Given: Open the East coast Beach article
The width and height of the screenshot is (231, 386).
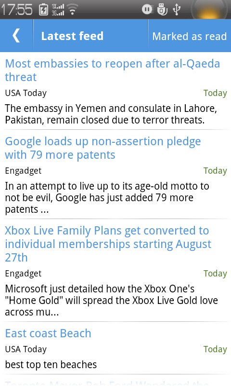Looking at the screenshot, I should click(x=48, y=333).
